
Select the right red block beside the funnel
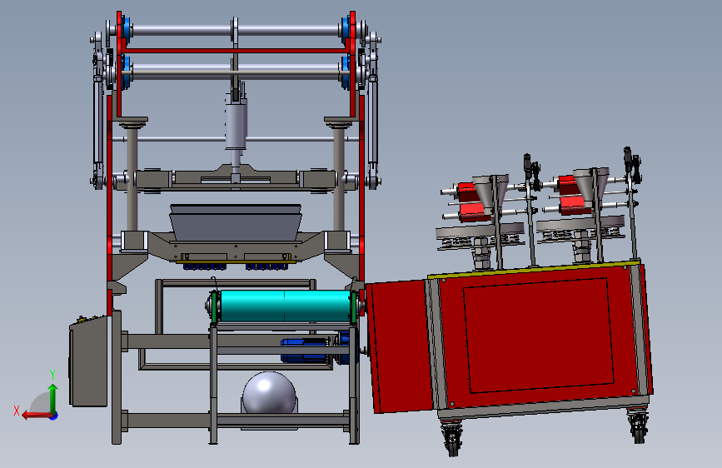(x=572, y=196)
